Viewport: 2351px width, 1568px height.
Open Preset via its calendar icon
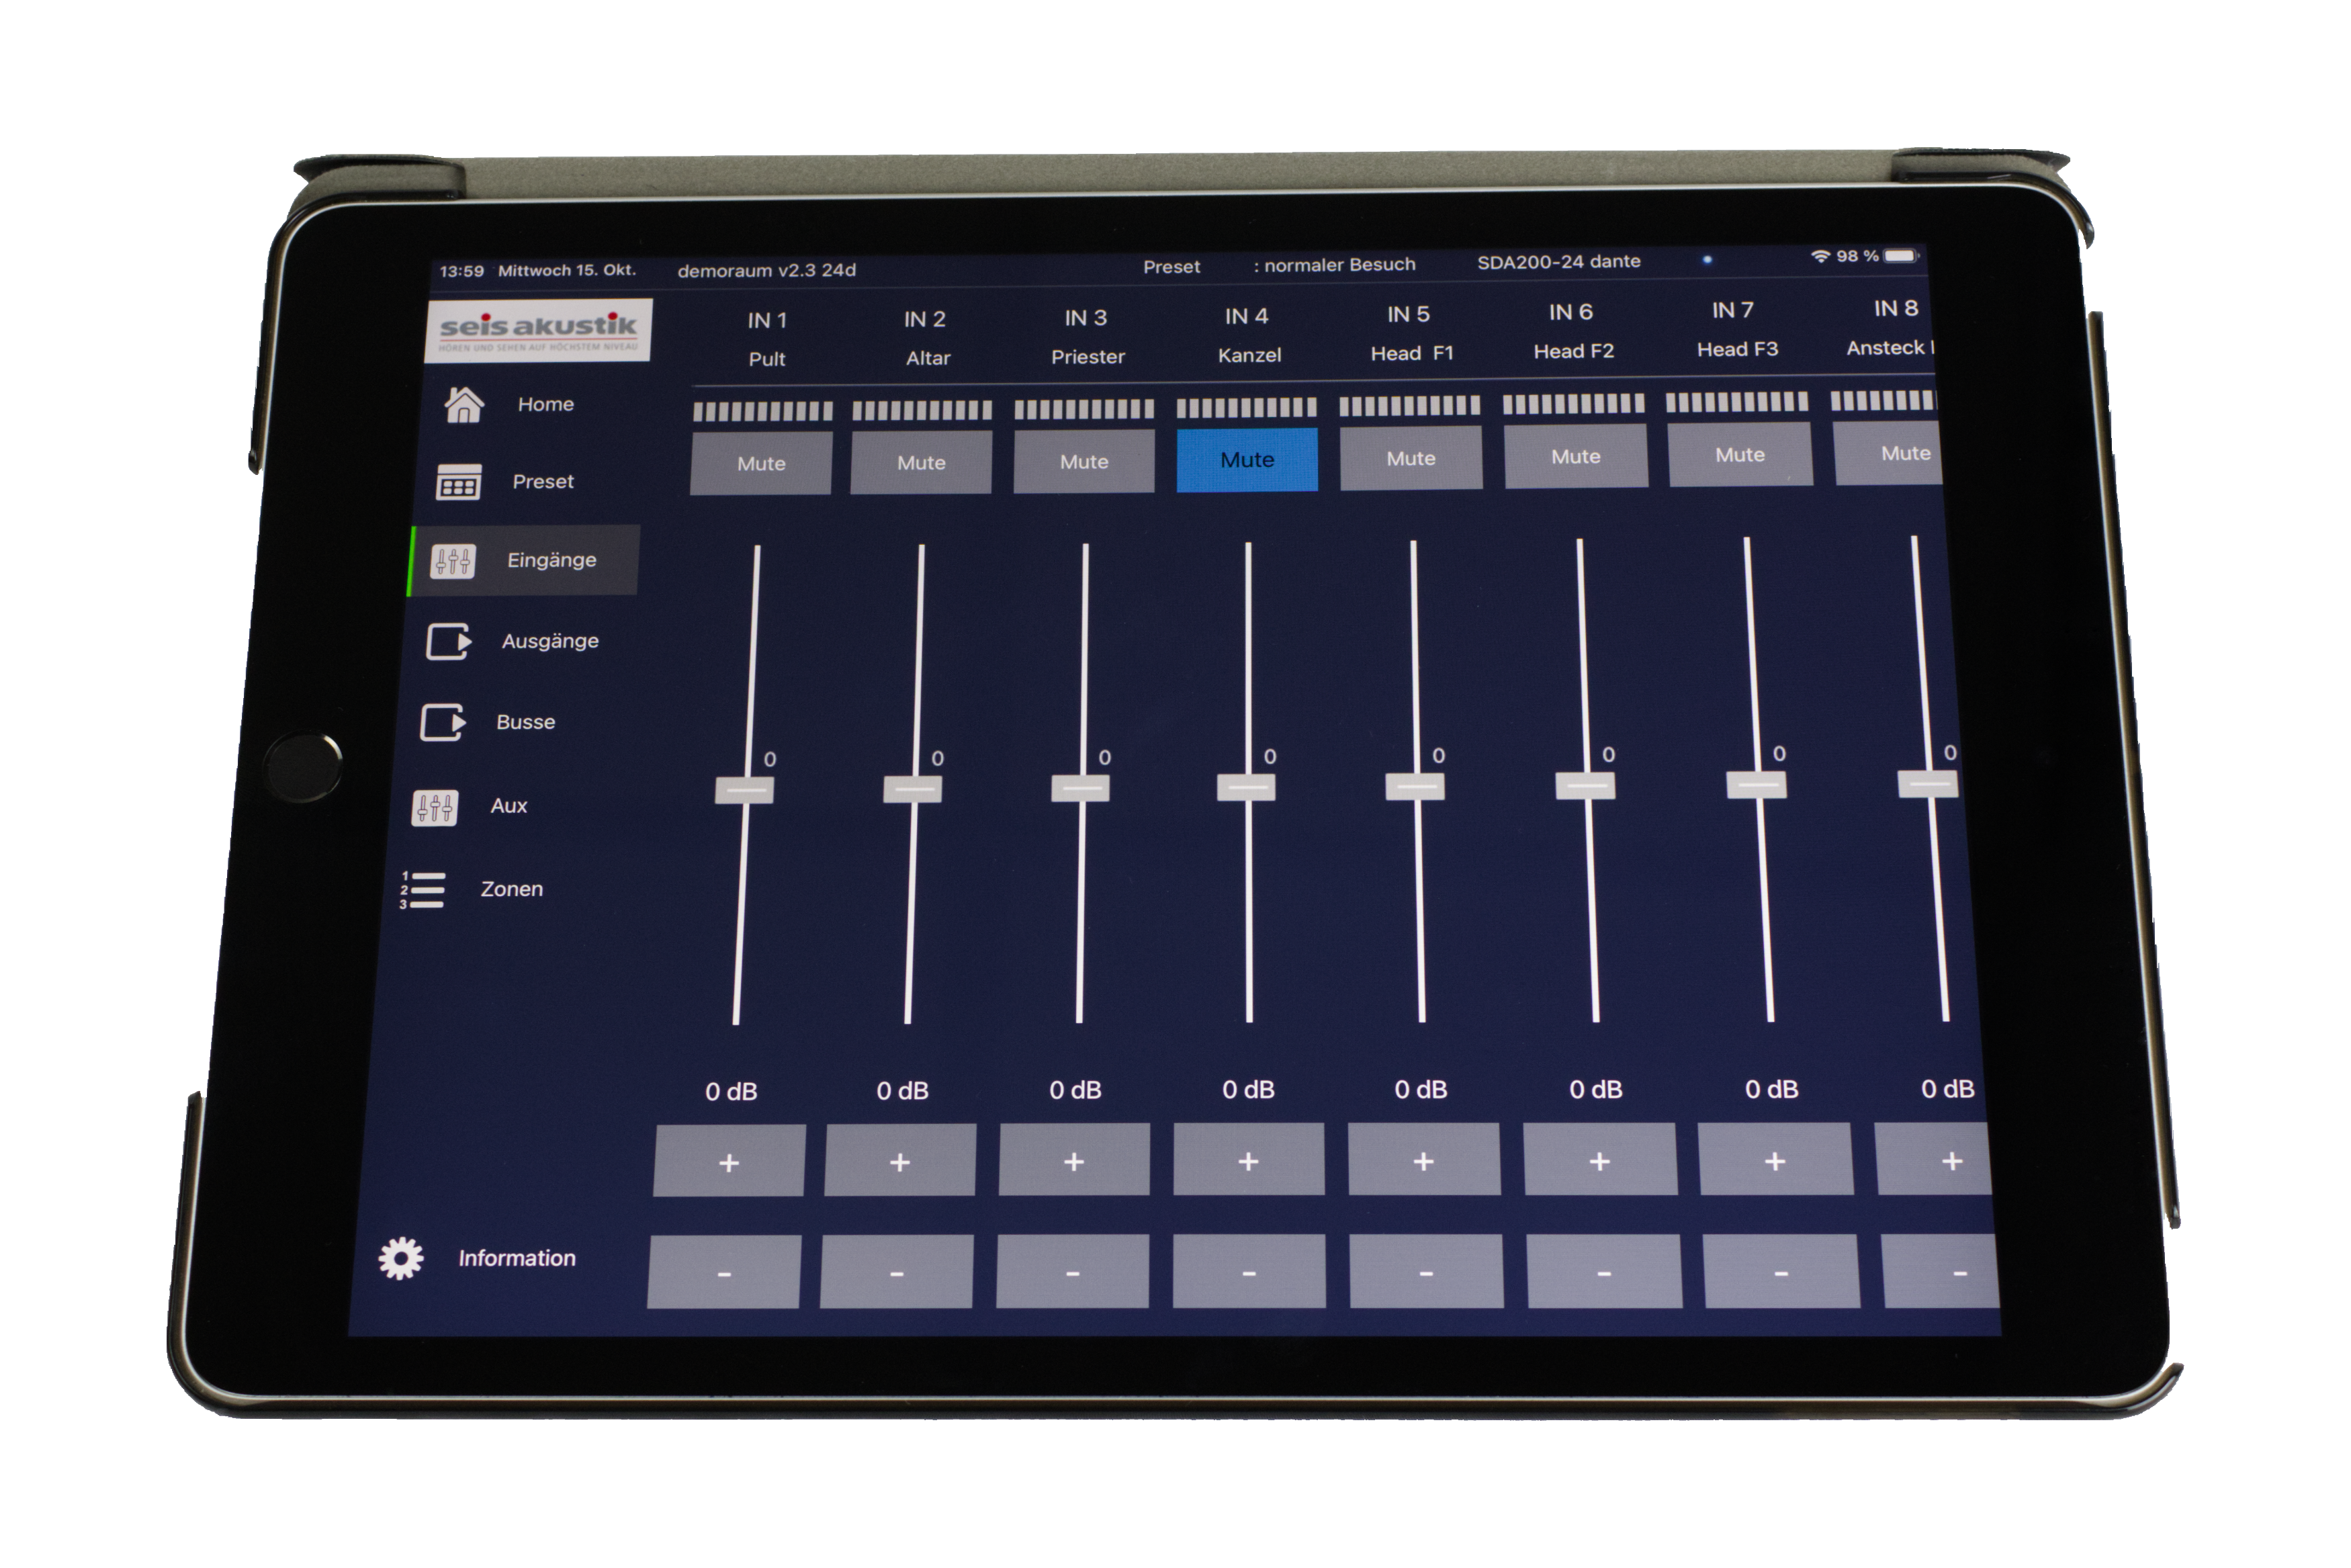click(x=459, y=482)
